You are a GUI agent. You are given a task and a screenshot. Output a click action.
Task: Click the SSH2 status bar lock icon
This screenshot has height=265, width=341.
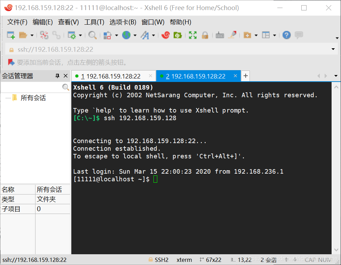150,259
